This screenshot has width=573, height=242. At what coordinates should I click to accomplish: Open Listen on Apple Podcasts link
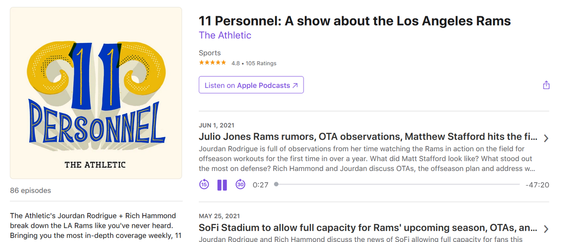251,85
